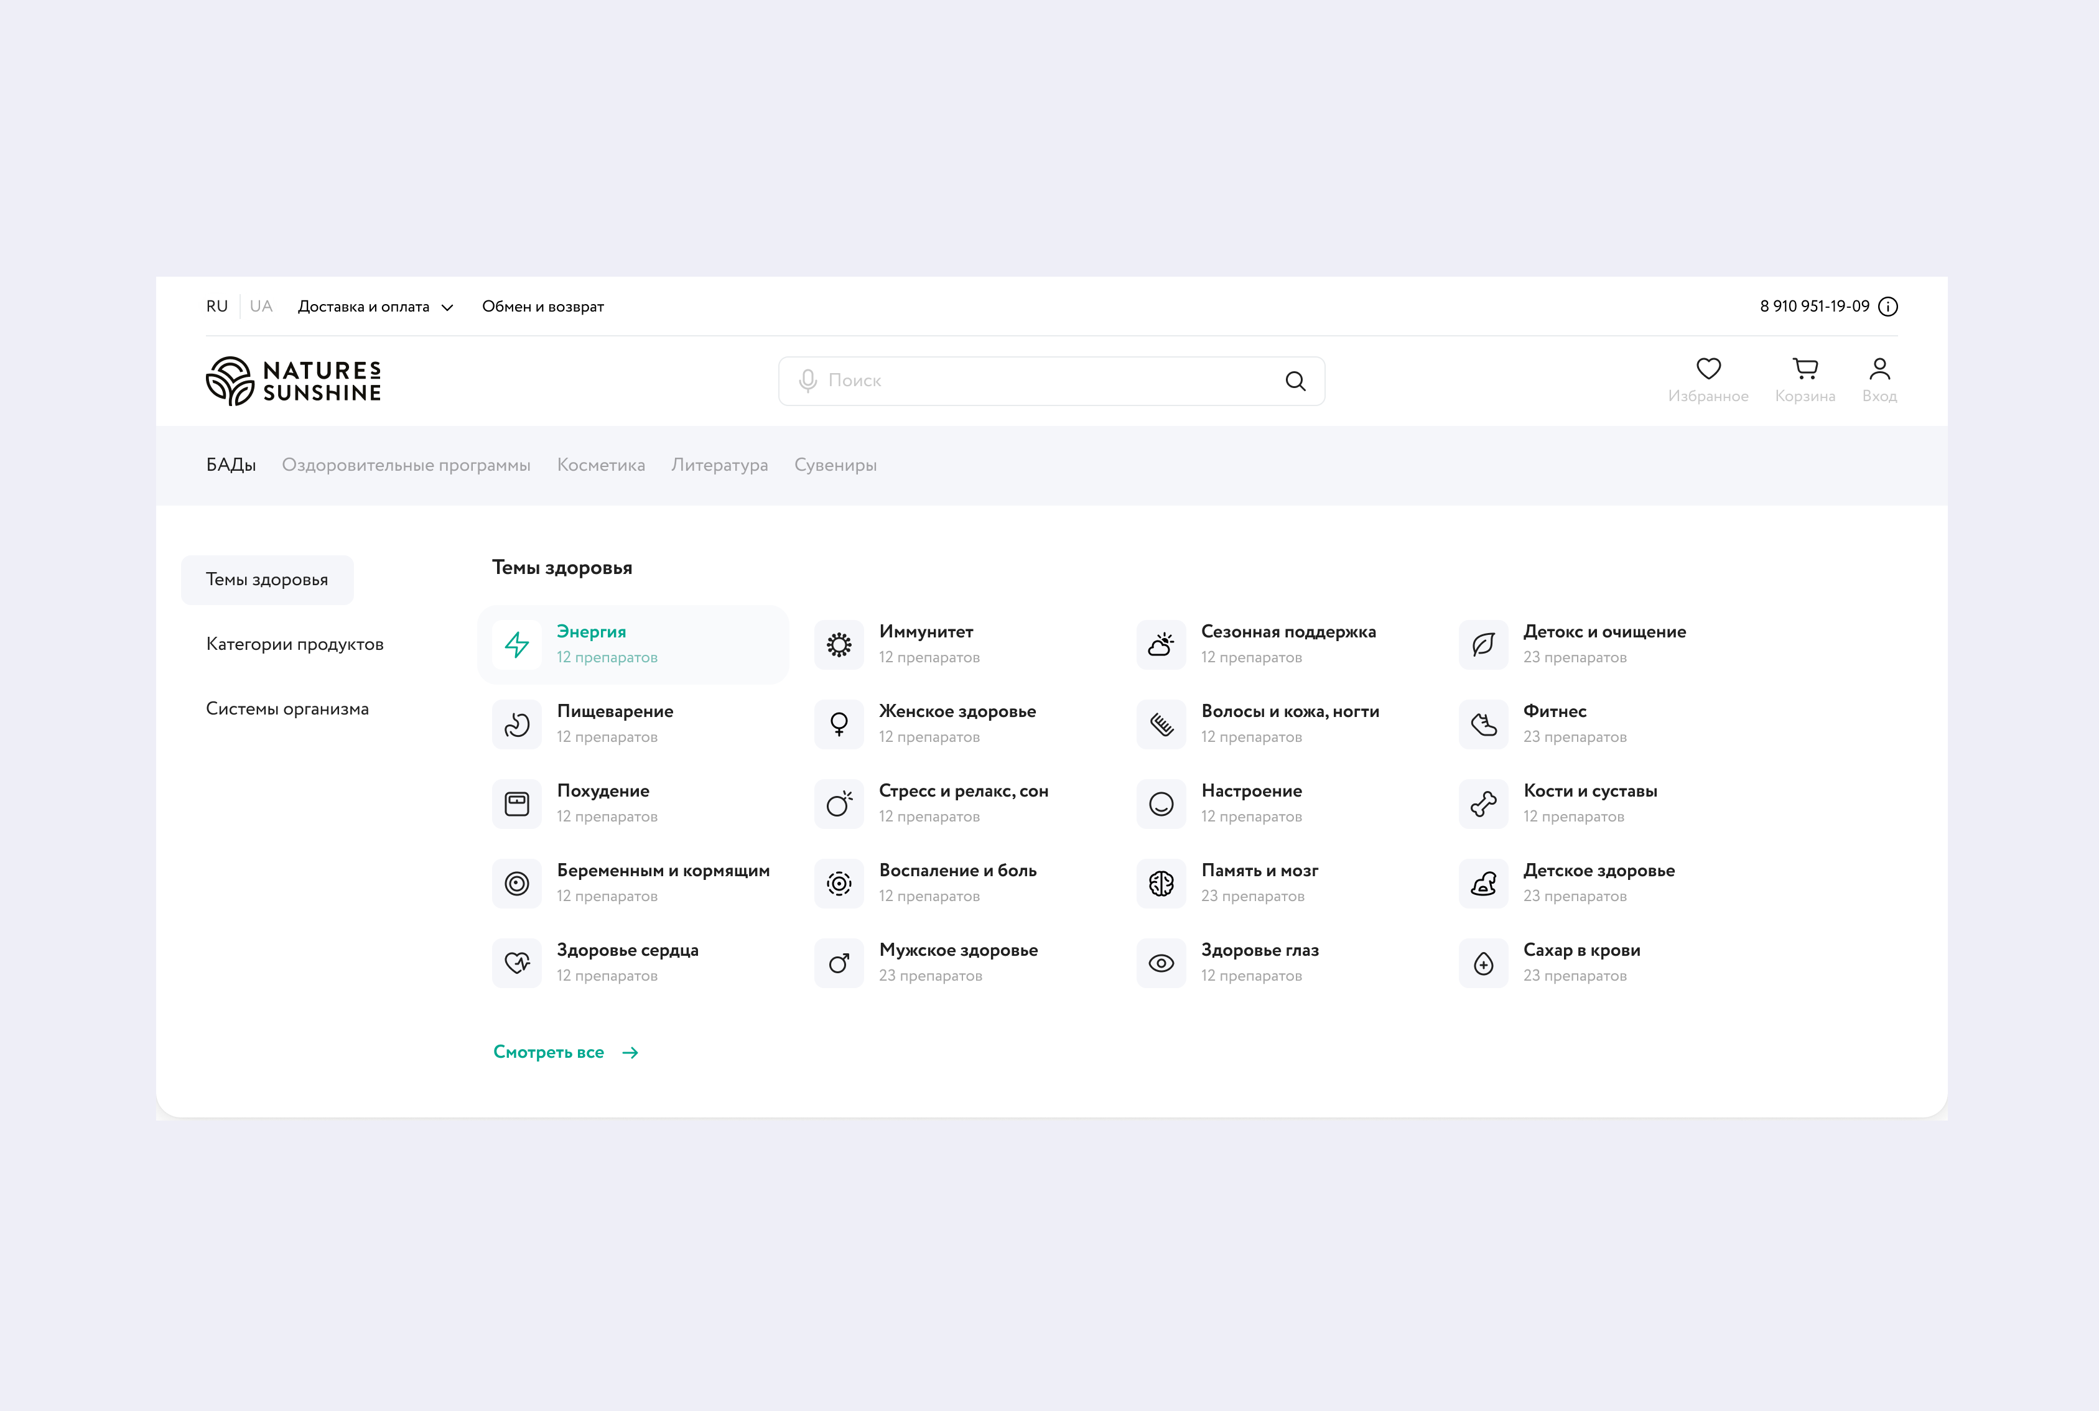This screenshot has width=2099, height=1411.
Task: Click the Детокс и очищение leaf icon
Action: click(1483, 644)
